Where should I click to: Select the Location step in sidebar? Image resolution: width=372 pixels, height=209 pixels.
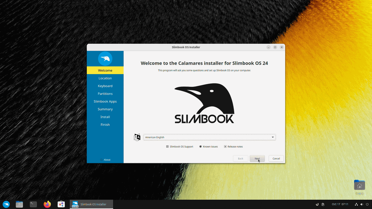pos(105,78)
